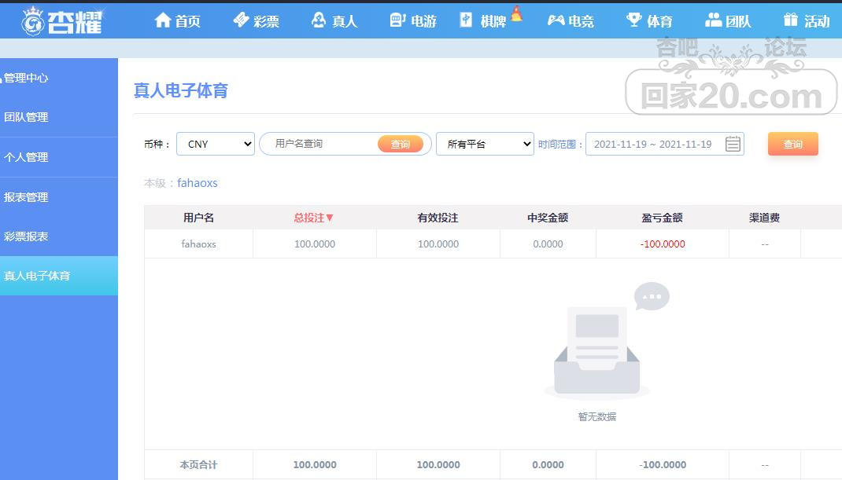Image resolution: width=842 pixels, height=480 pixels.
Task: Click the 中奖金额 column header
Action: click(x=548, y=218)
